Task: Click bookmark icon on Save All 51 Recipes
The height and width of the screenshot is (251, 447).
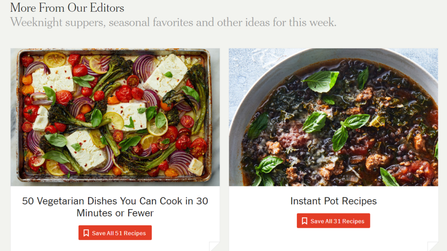Action: click(x=86, y=233)
